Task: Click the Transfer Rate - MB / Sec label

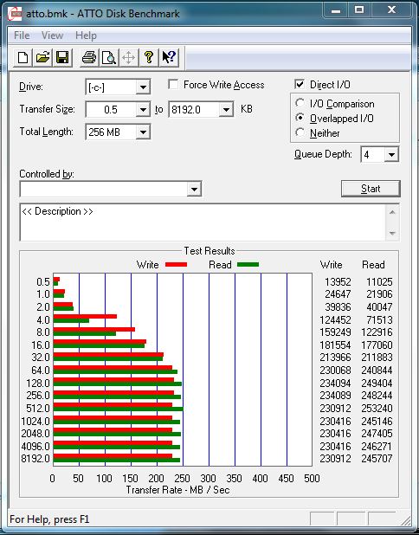Action: [177, 490]
